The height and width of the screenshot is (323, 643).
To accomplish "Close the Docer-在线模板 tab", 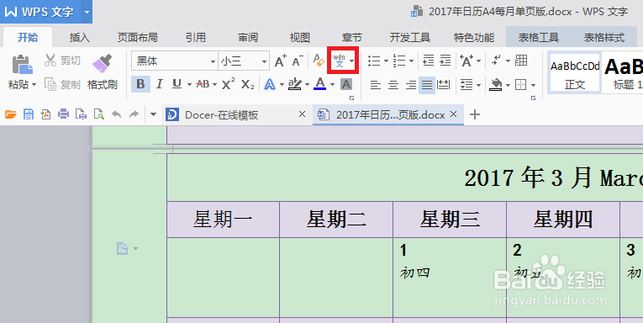I will point(303,114).
